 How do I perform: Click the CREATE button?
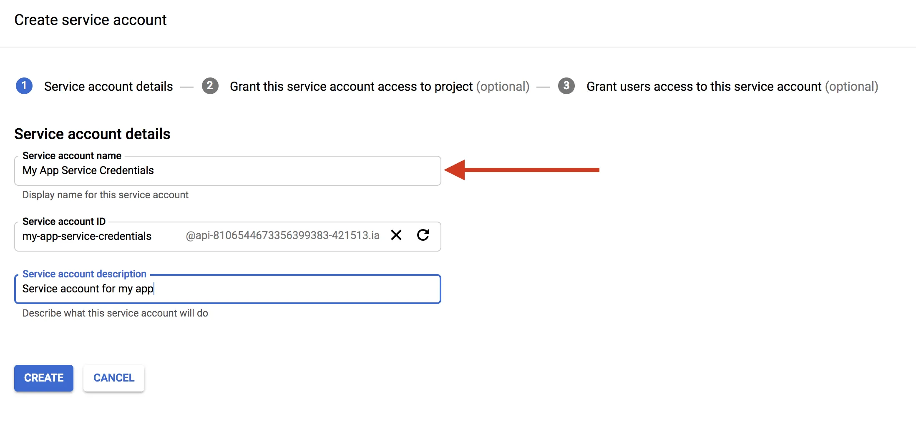(44, 378)
